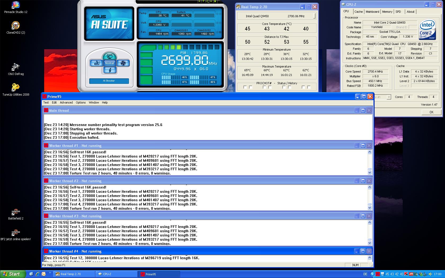Toggle the Normal mode button in AI Suite

(x=110, y=63)
